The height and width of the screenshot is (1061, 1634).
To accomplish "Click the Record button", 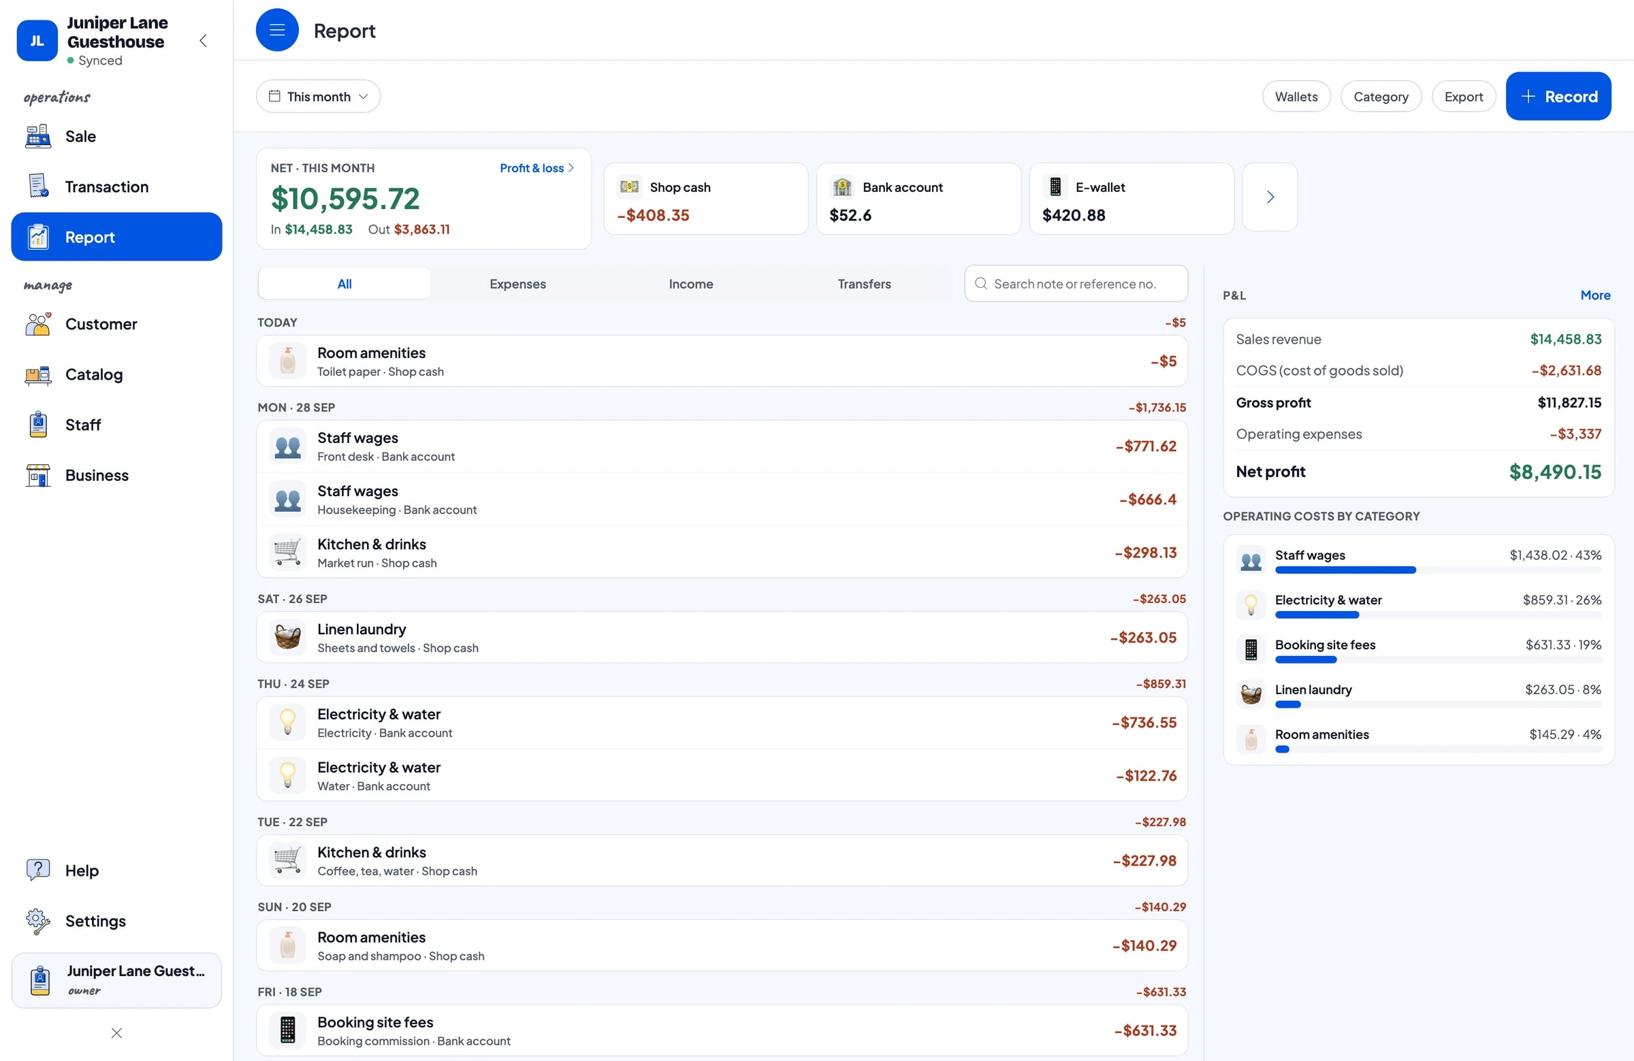I will 1558,96.
